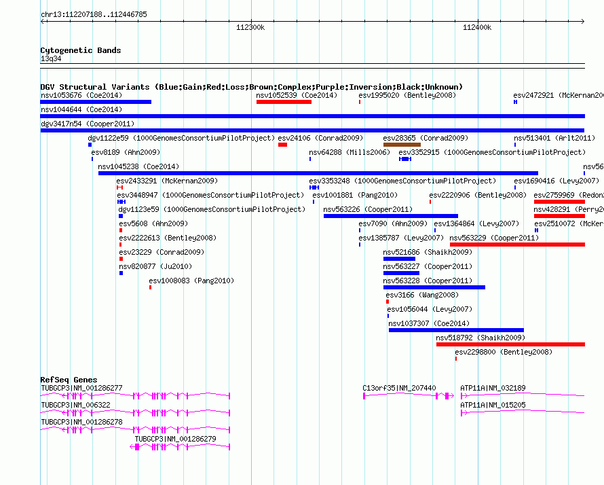Select nsv563226 (Cooper2011) label

coord(368,209)
